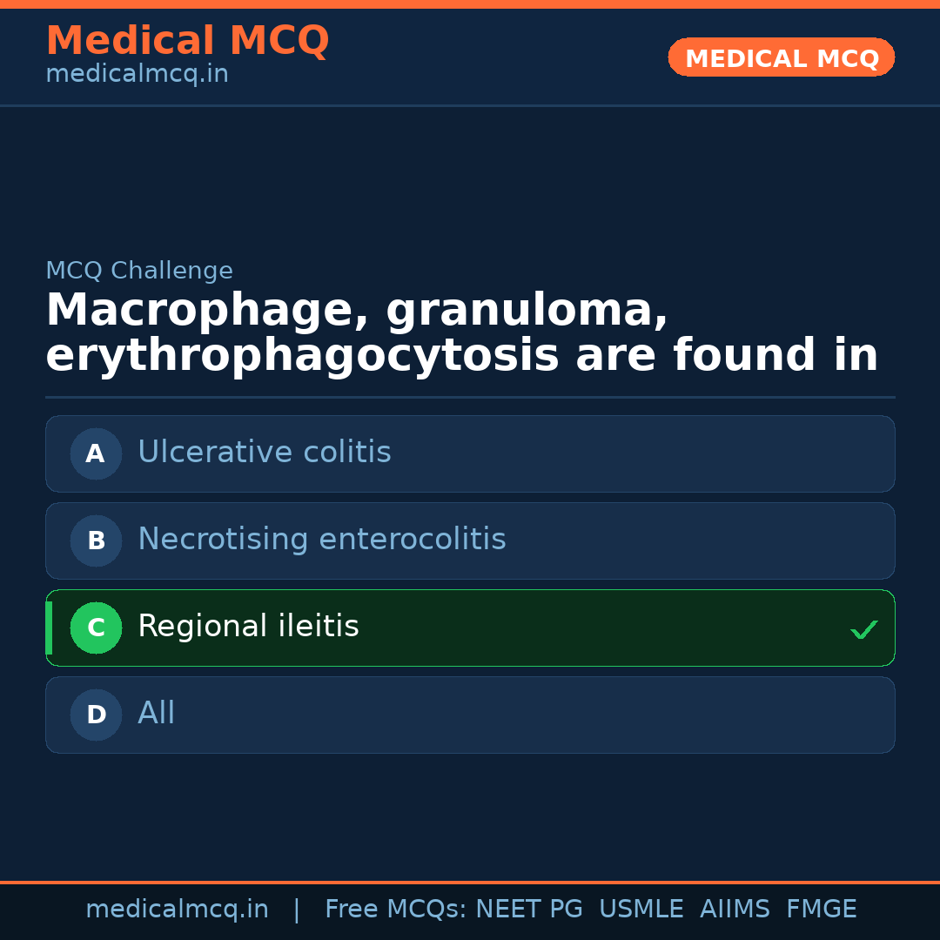Click the Medical MCQ logo text
The height and width of the screenshot is (940, 940).
tap(187, 41)
